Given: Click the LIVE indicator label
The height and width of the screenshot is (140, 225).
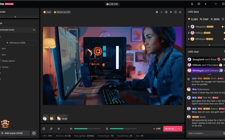Looking at the screenshot, I should (x=157, y=129).
